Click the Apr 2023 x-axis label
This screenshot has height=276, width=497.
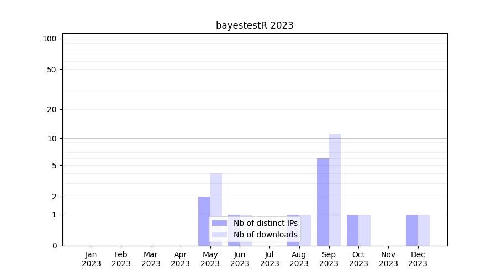click(181, 259)
